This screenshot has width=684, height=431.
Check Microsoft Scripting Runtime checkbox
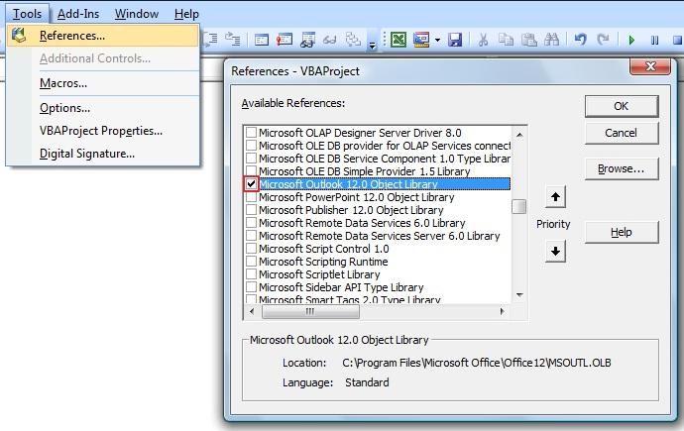(x=251, y=261)
